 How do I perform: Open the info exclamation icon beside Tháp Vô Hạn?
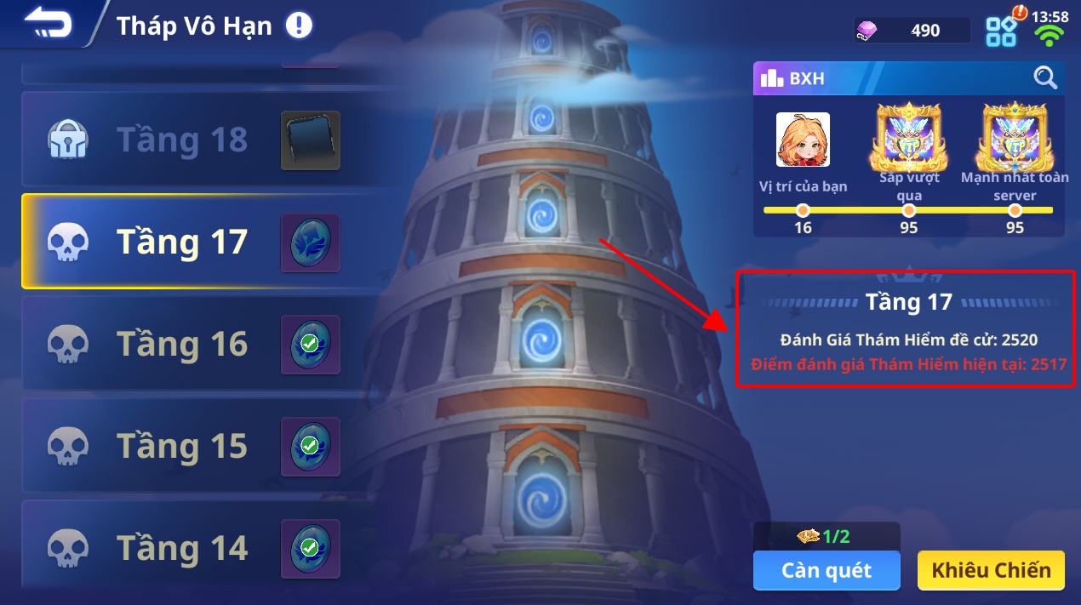point(299,26)
